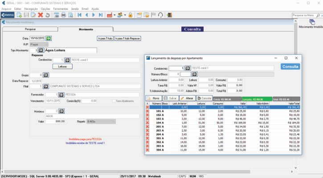Click Cancelar in the Lançamento dialog
This screenshot has width=323, height=178.
(x=204, y=98)
